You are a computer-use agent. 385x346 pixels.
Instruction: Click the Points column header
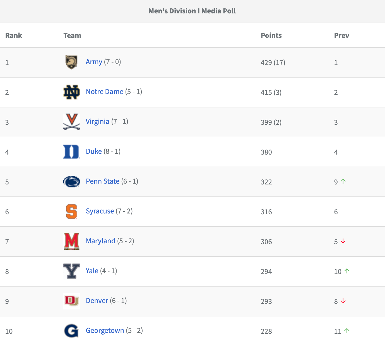[x=271, y=35]
